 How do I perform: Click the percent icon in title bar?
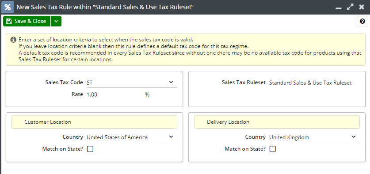coord(8,7)
